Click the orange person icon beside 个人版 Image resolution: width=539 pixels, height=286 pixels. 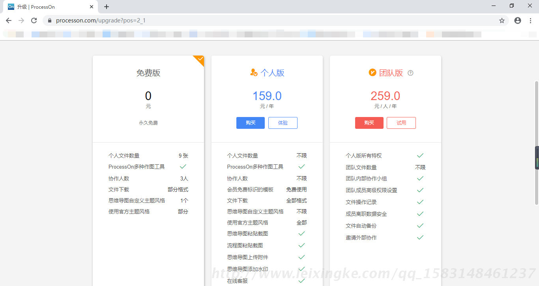coord(254,72)
